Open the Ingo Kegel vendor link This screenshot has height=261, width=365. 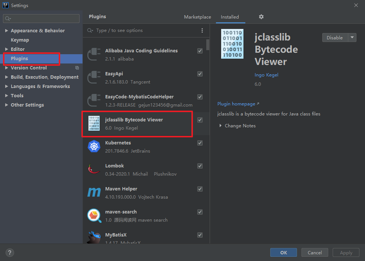point(266,75)
